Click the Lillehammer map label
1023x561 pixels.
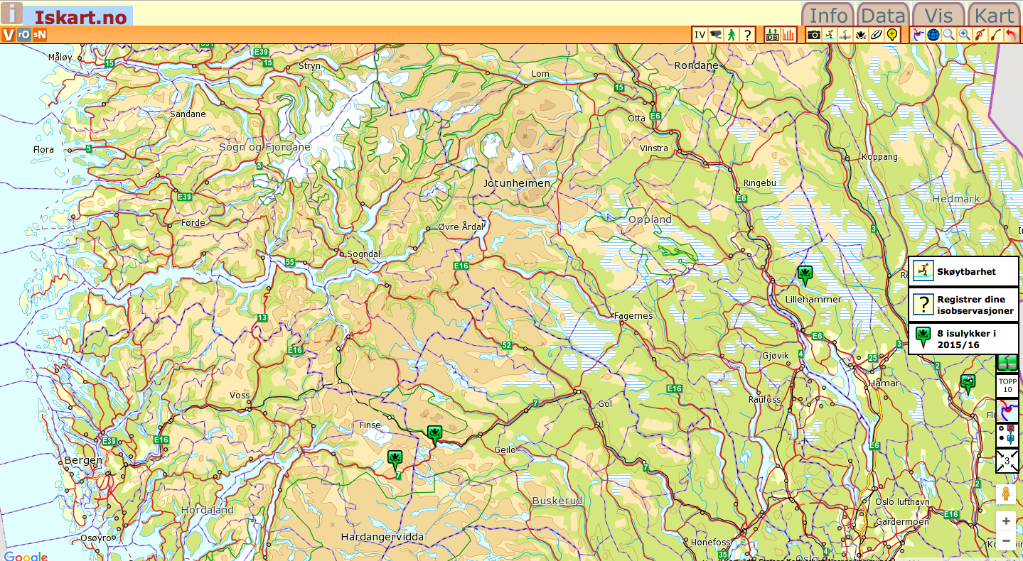point(813,300)
